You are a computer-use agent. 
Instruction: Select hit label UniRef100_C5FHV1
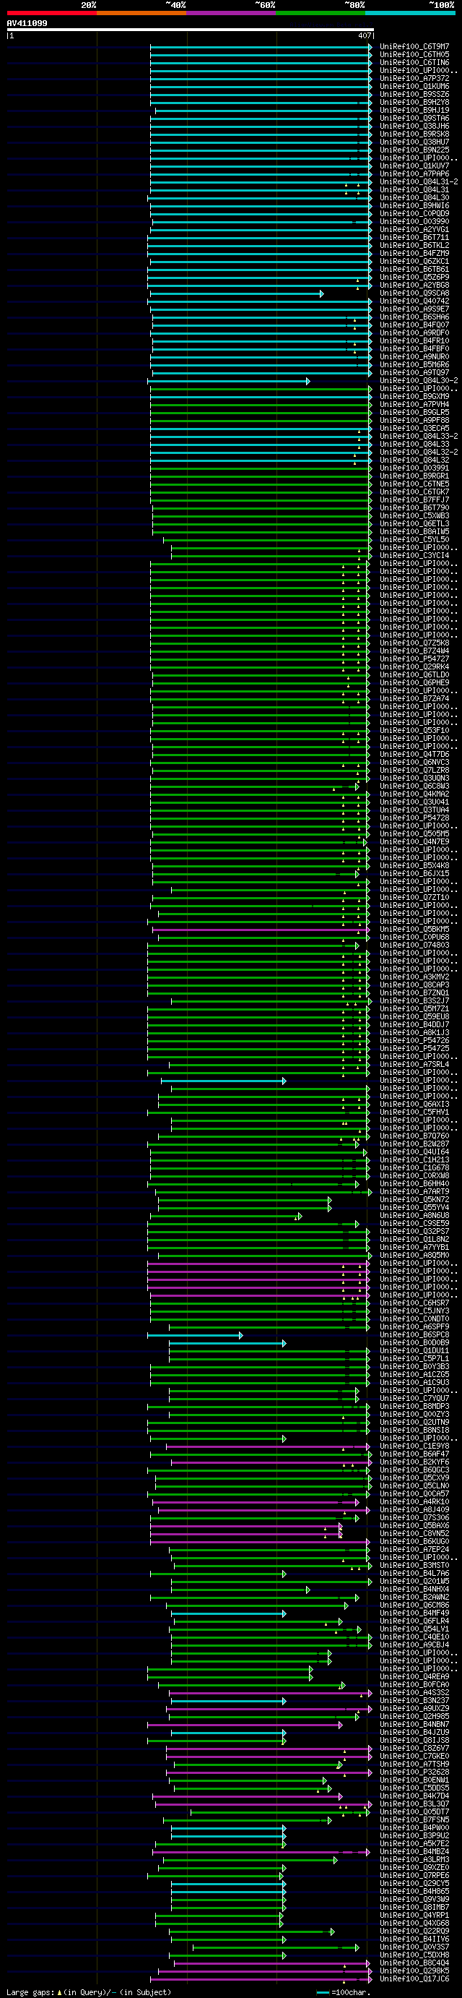pos(414,1112)
